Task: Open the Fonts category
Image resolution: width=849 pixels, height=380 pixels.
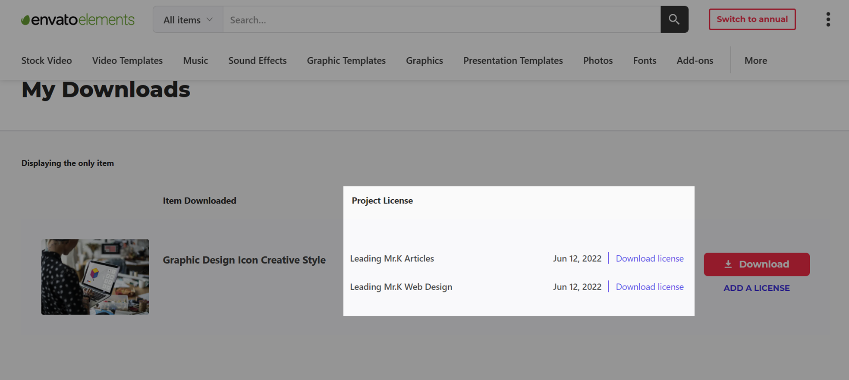Action: [x=645, y=60]
